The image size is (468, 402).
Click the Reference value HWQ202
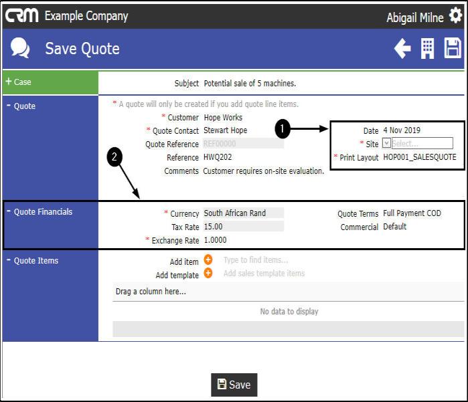click(x=218, y=157)
